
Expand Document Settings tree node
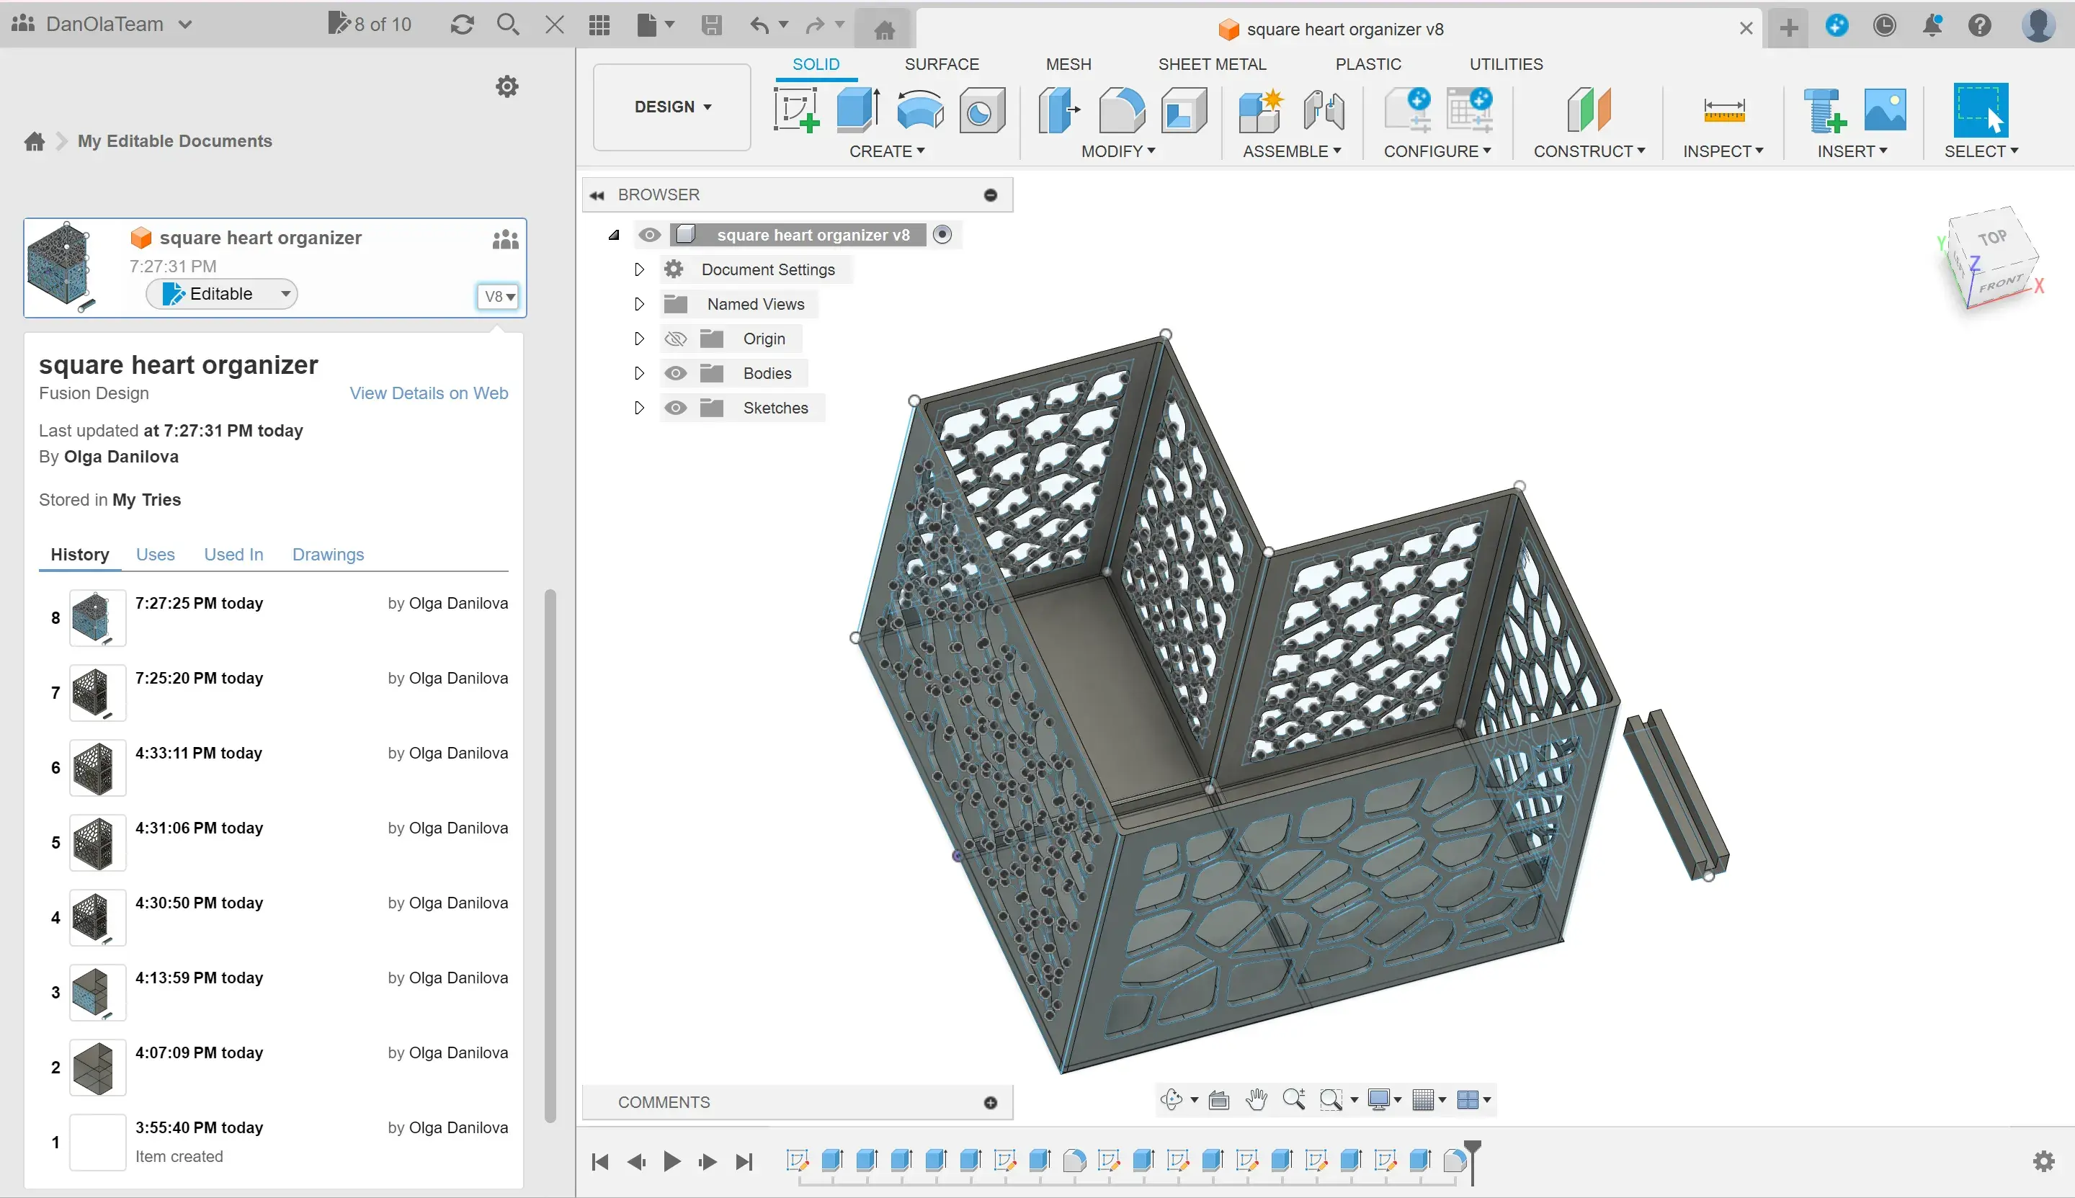coord(638,270)
